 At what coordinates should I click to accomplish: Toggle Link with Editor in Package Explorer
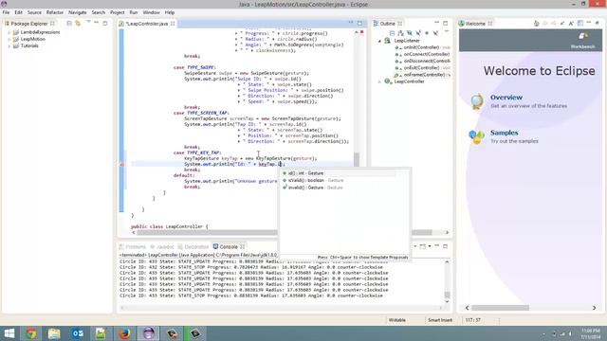click(x=78, y=23)
